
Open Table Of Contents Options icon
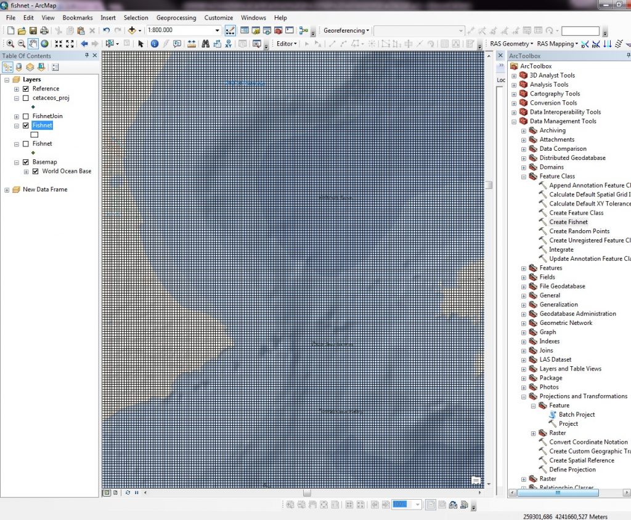(x=55, y=67)
